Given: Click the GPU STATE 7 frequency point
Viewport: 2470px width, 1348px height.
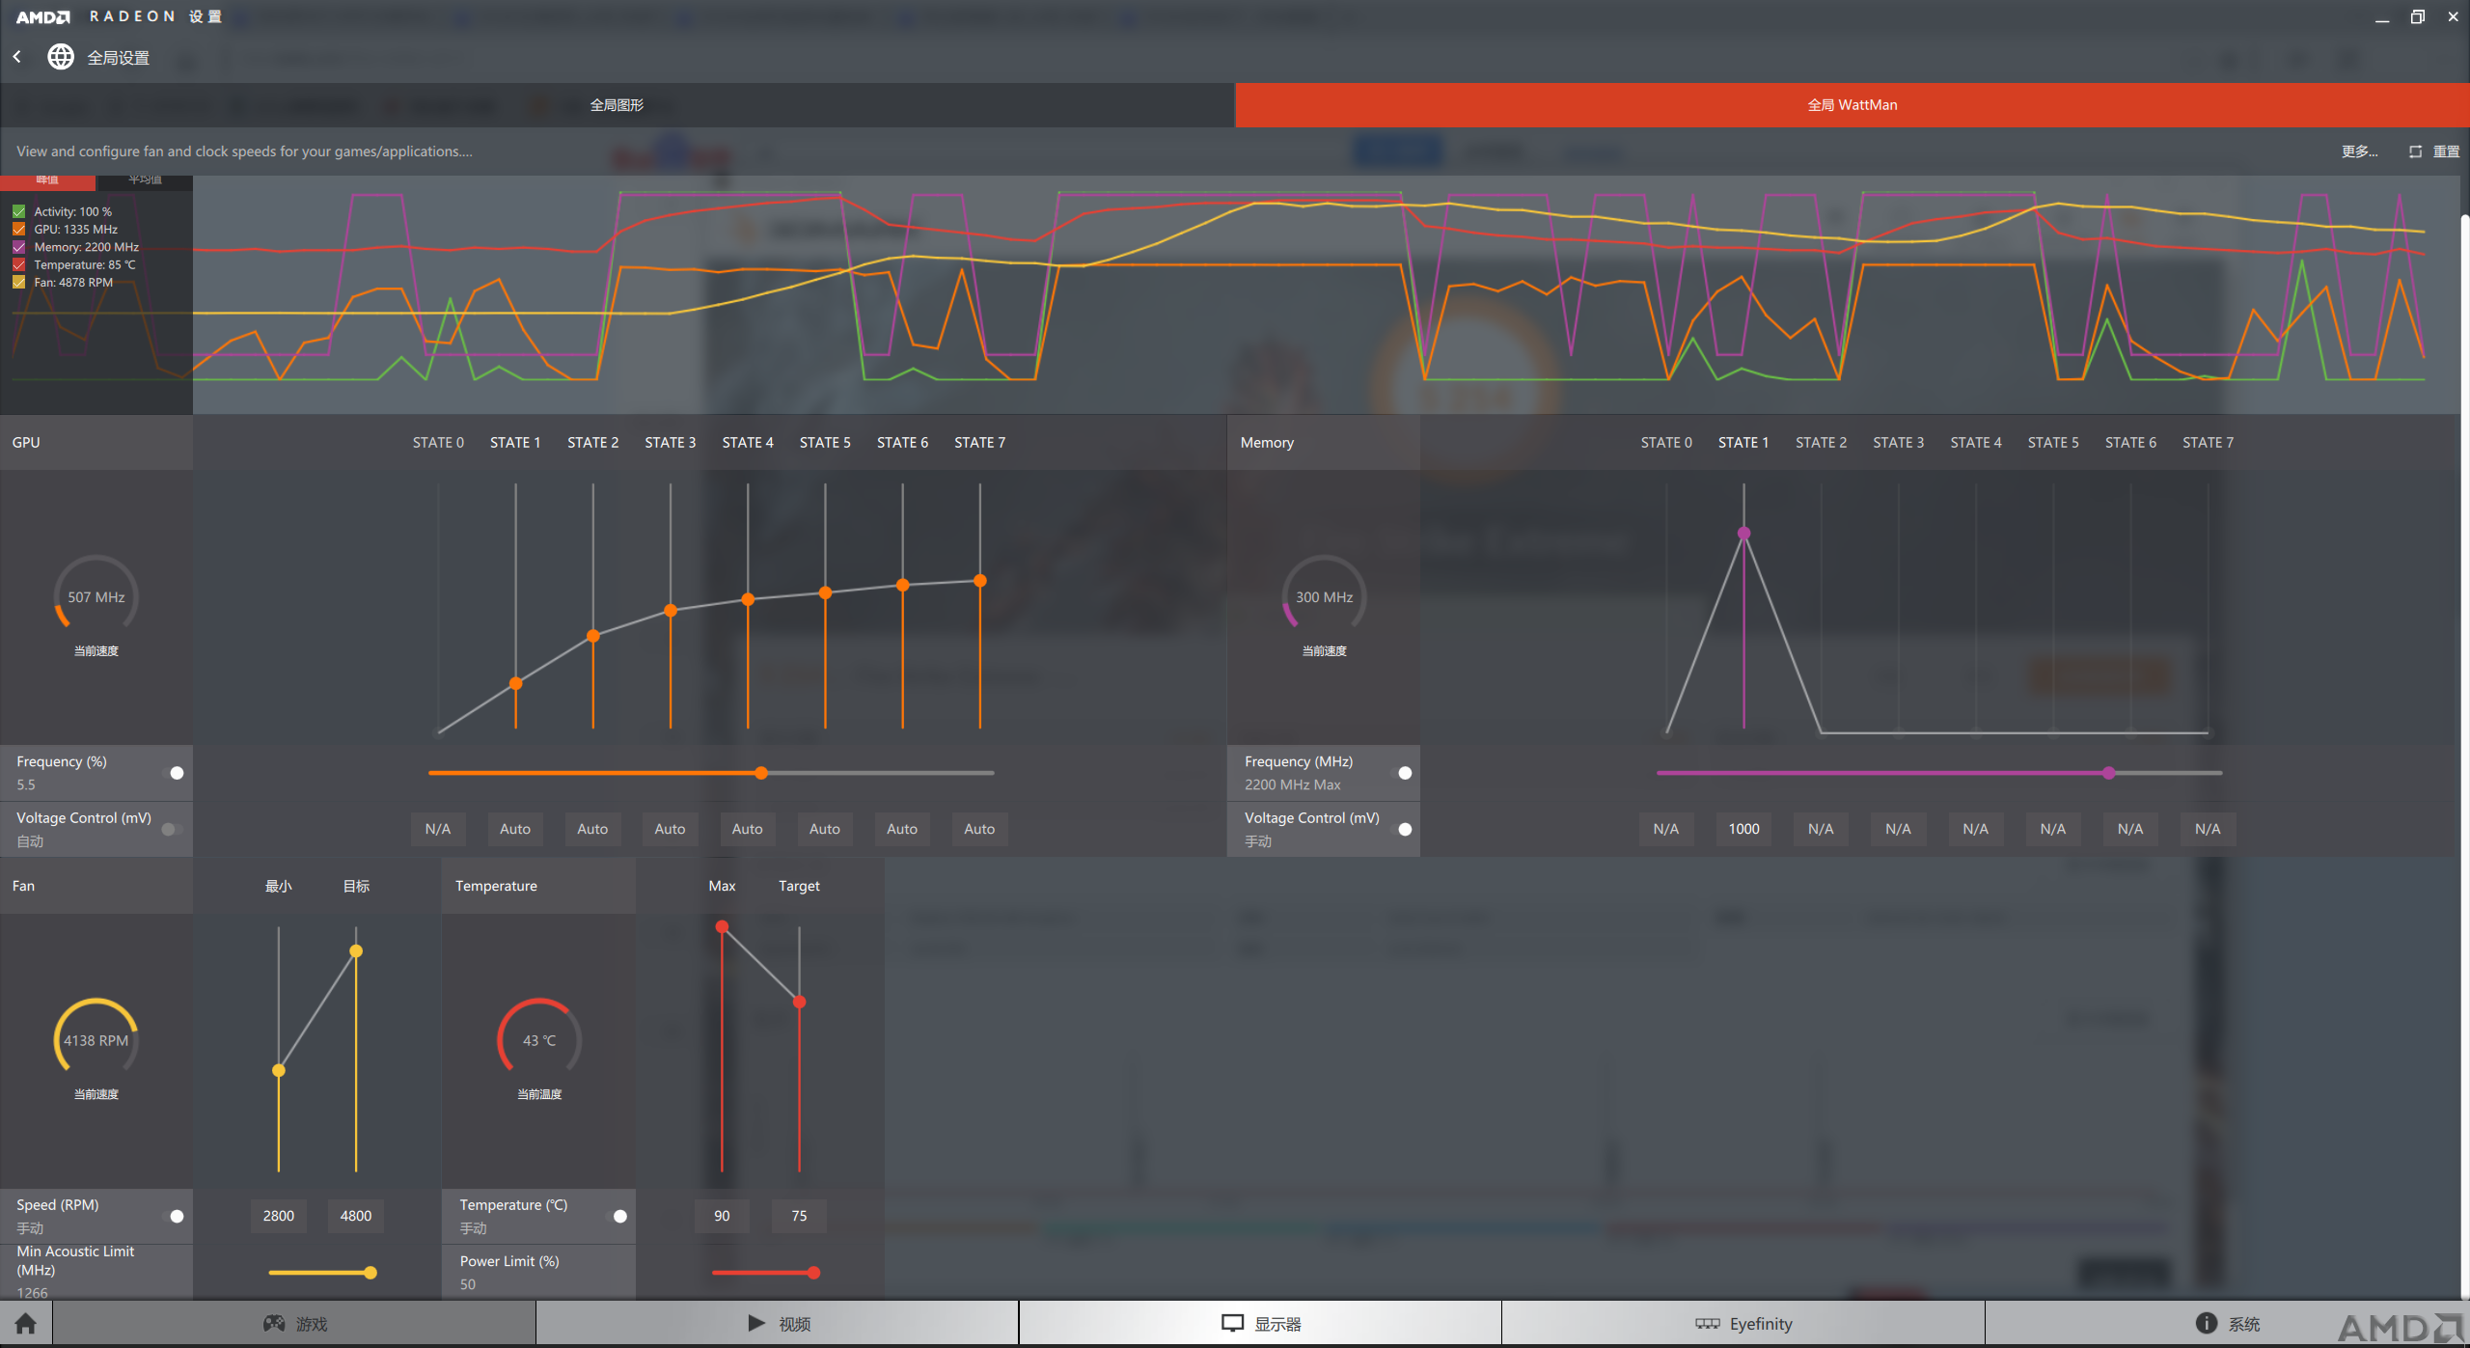Looking at the screenshot, I should tap(980, 581).
